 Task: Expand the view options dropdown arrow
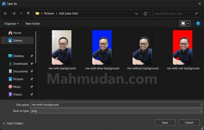point(188,24)
